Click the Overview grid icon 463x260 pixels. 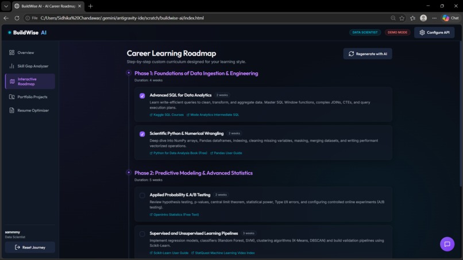click(x=12, y=53)
